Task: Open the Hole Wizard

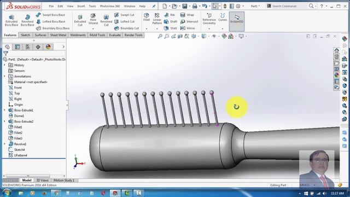Action: coord(93,19)
